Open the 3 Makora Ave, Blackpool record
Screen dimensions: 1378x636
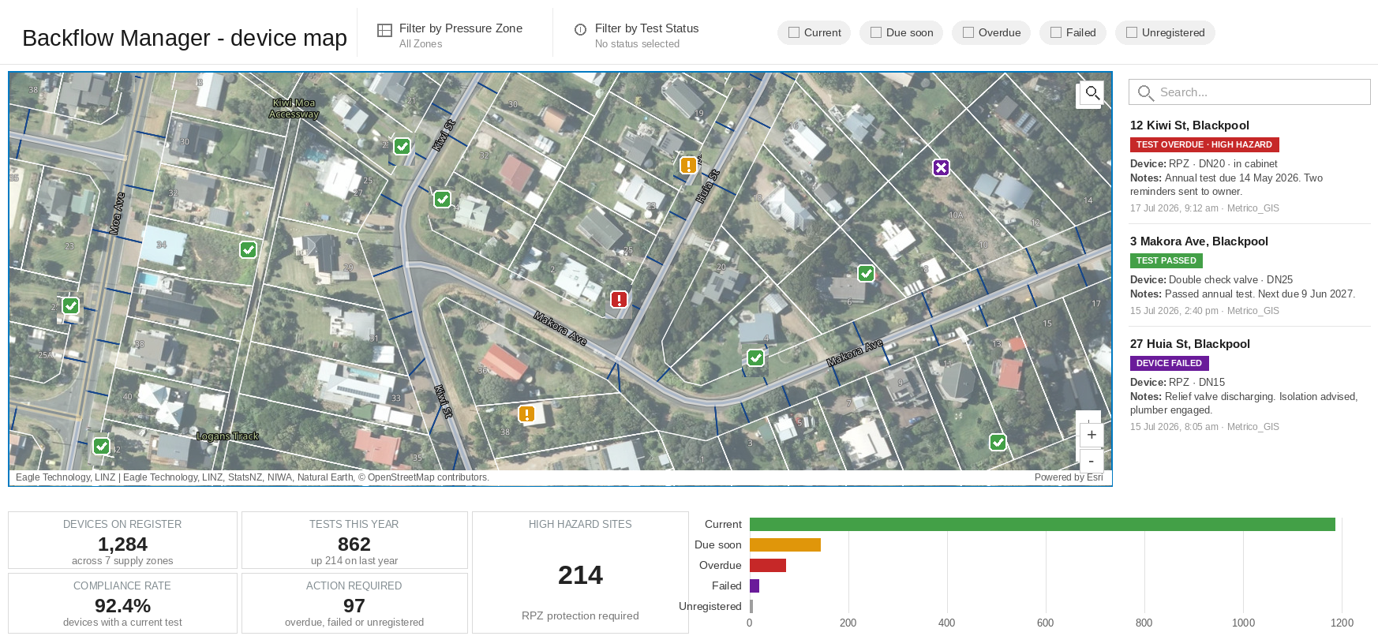[1199, 241]
